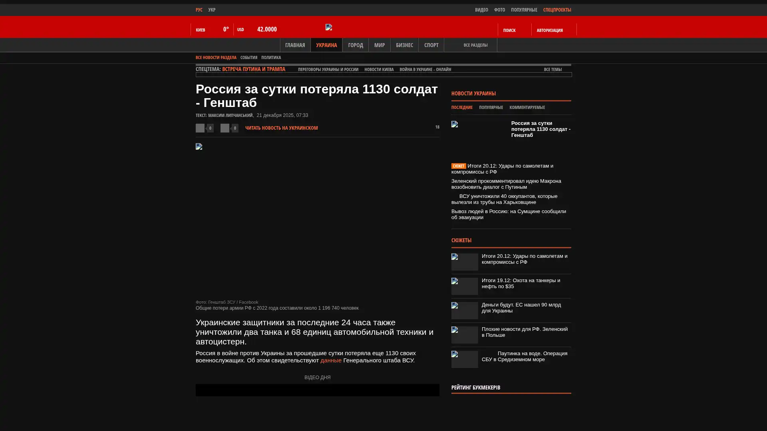This screenshot has width=767, height=431.
Task: Switch to Комментируемые news tab
Action: (x=527, y=107)
